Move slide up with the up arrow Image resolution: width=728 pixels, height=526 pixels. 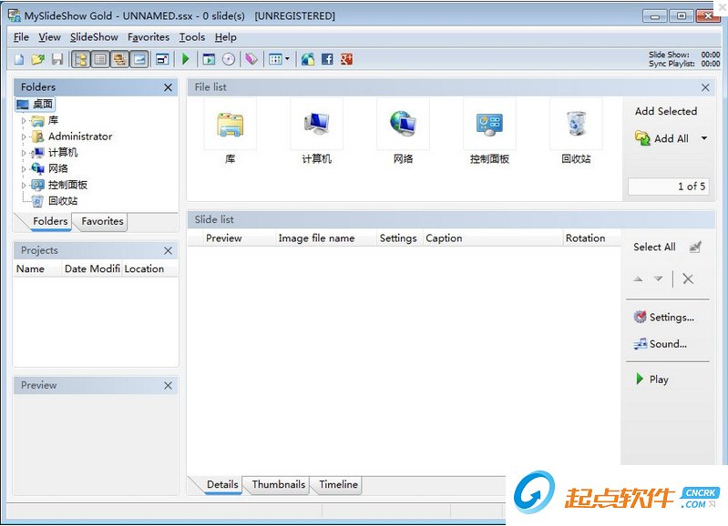click(639, 279)
